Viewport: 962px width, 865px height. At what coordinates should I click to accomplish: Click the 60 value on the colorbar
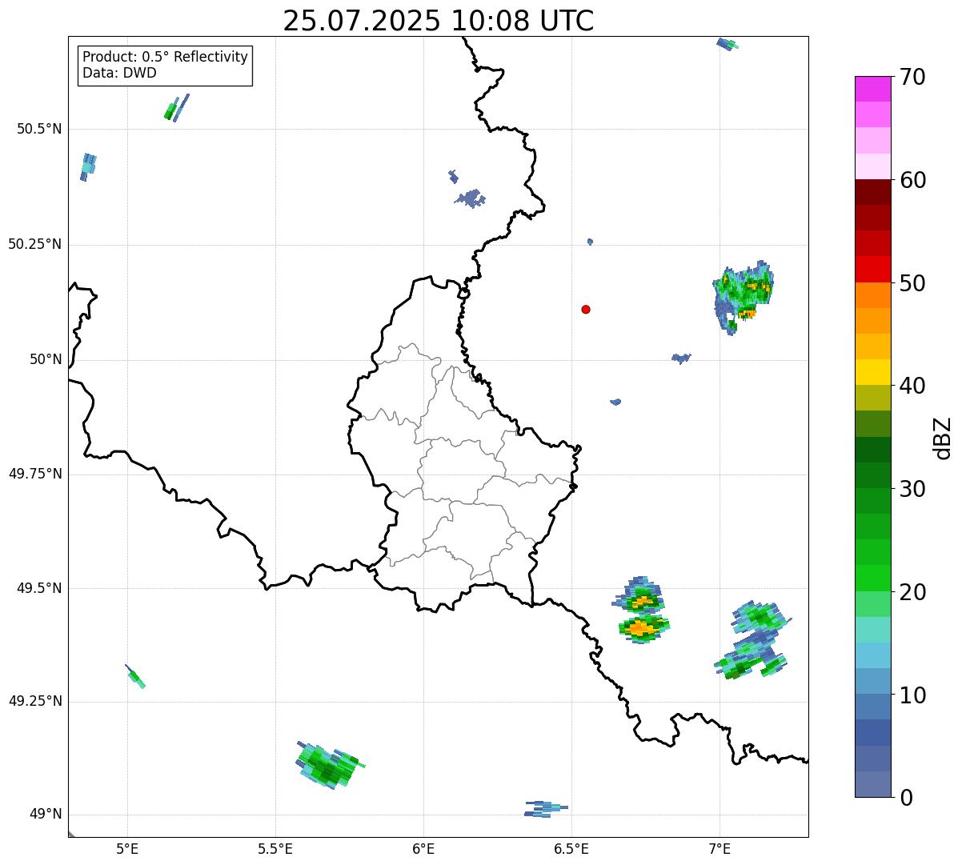click(912, 180)
